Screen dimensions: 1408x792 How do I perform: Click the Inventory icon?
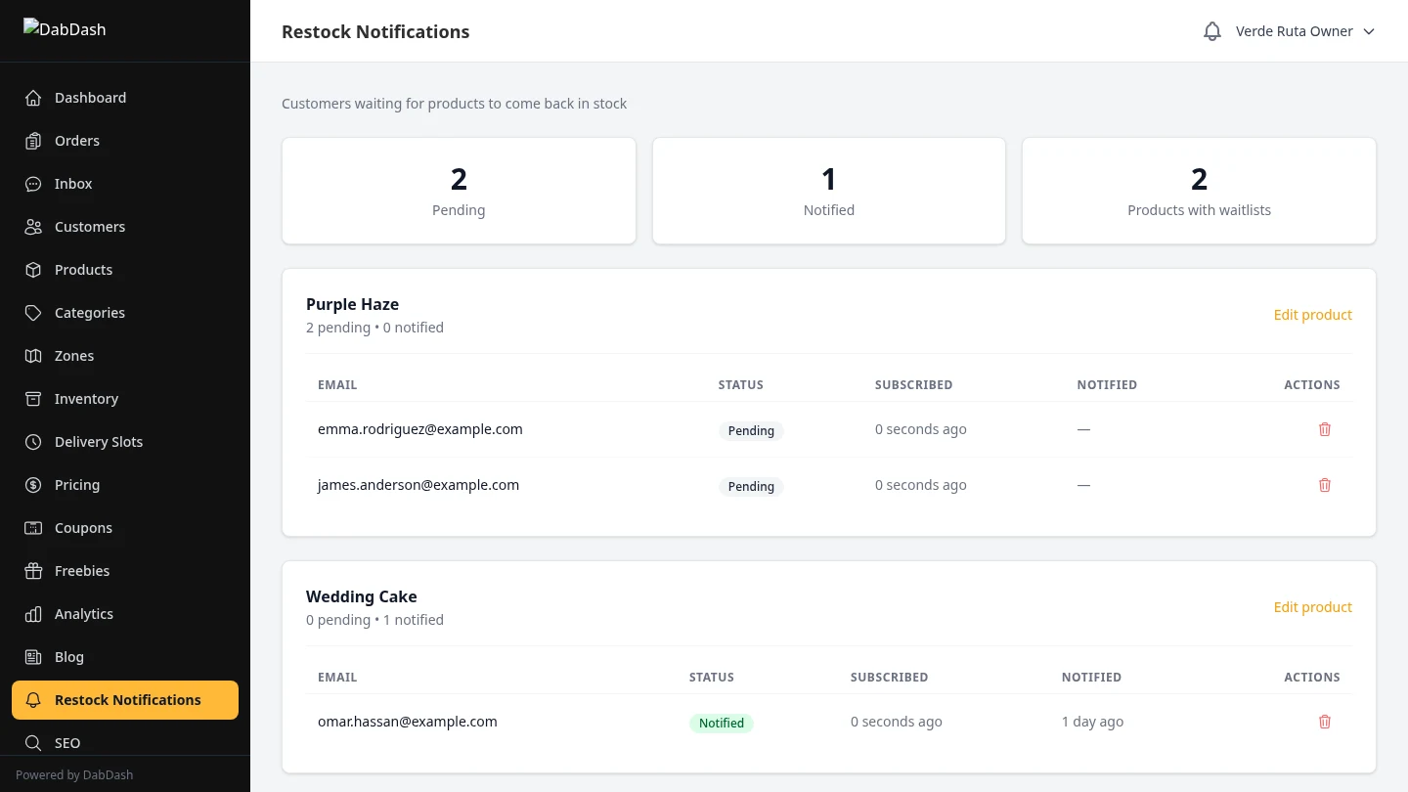33,398
